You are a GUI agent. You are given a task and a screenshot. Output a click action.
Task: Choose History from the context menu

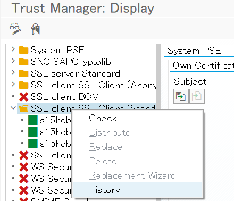click(x=105, y=190)
